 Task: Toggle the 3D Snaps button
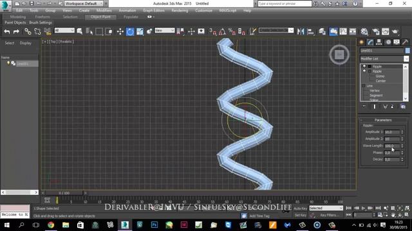click(212, 31)
